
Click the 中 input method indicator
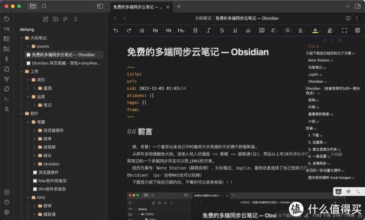coord(349,191)
